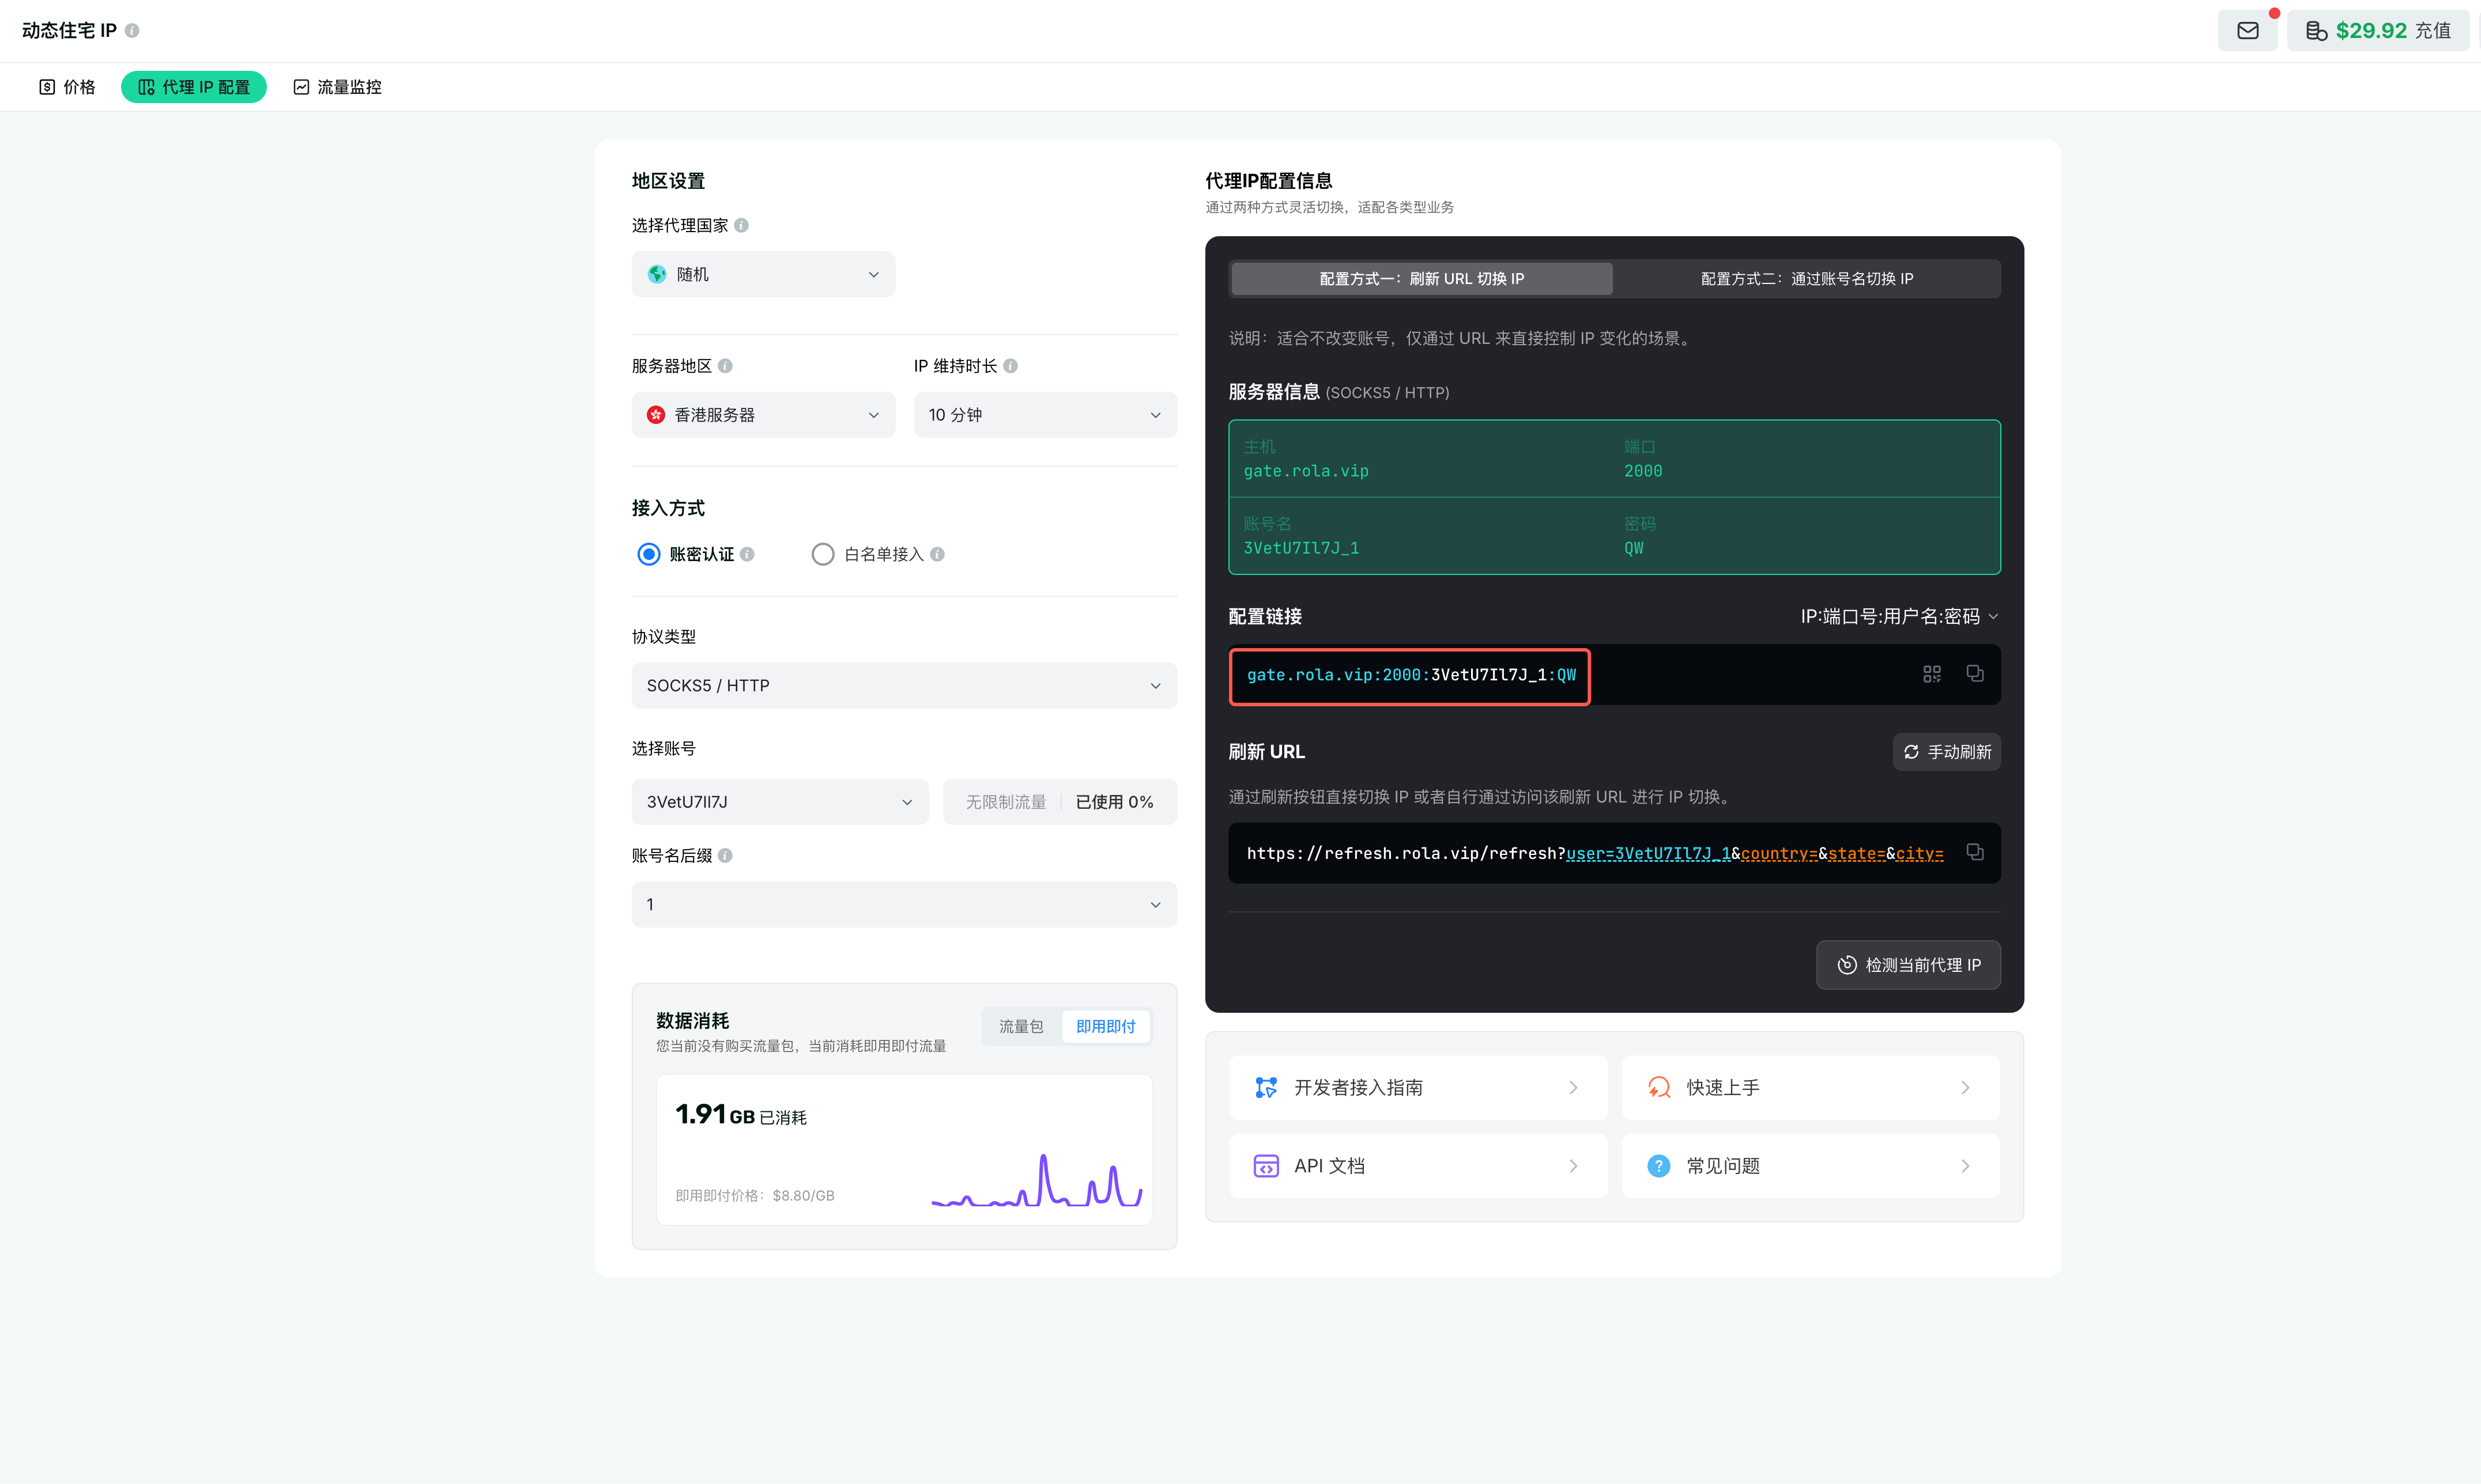Show QR code for config link
2481x1484 pixels.
click(1932, 675)
